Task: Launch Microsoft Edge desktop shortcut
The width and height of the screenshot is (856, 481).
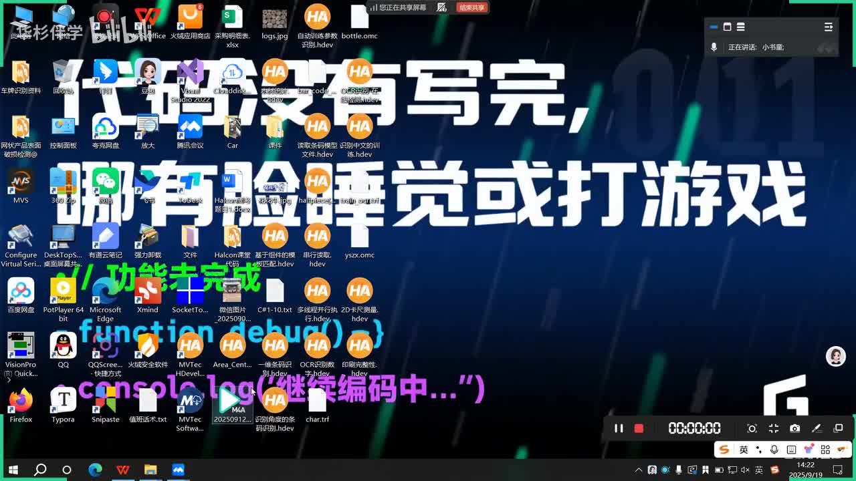Action: point(106,301)
